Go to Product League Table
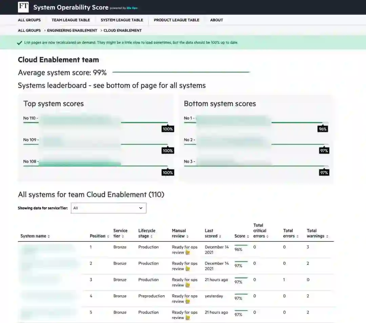The width and height of the screenshot is (366, 323). tap(177, 20)
